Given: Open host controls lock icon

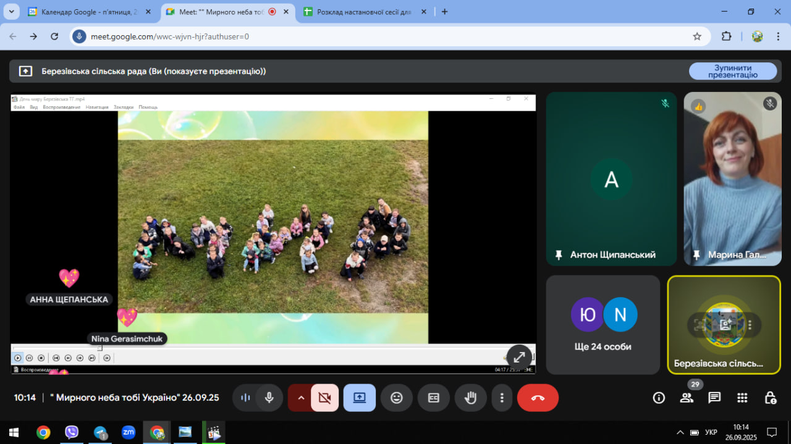Looking at the screenshot, I should coord(770,398).
